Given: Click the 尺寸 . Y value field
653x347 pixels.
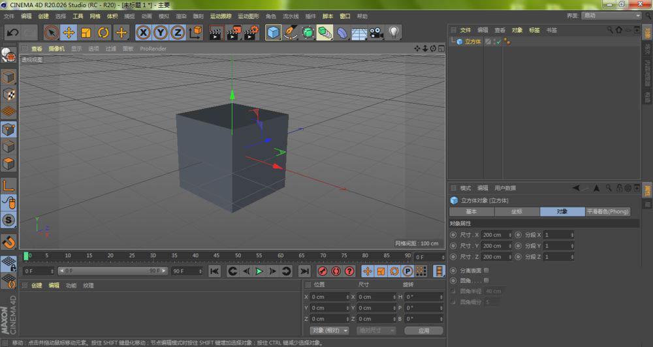Looking at the screenshot, I should tap(496, 246).
